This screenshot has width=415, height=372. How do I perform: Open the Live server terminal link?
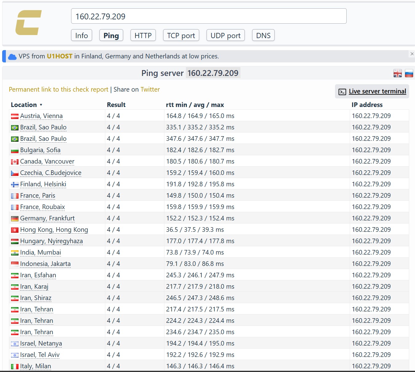[x=377, y=91]
